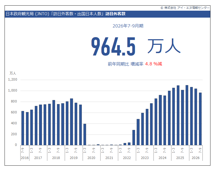Click the small 万人 unit label above the y-axis
The height and width of the screenshot is (171, 215).
tap(13, 73)
